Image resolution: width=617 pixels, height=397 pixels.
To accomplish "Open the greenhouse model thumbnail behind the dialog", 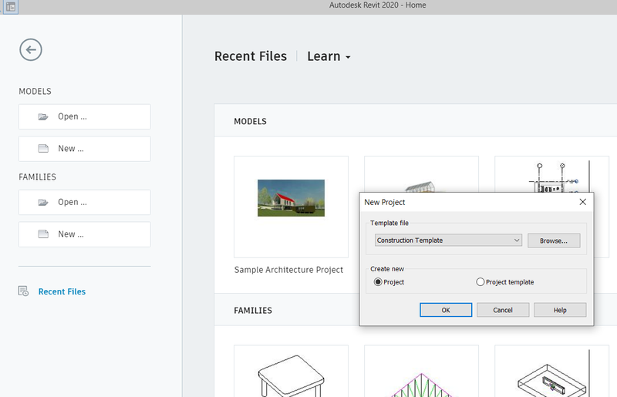I will tap(421, 174).
